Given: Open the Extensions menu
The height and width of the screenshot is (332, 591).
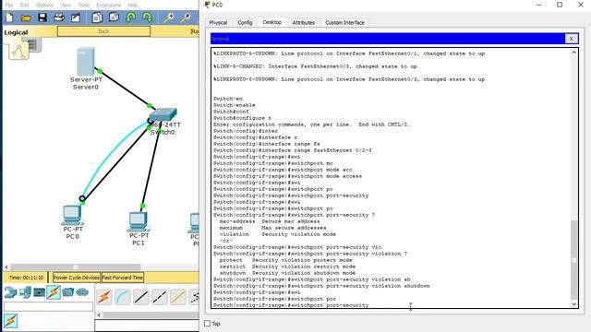Looking at the screenshot, I should click(x=109, y=5).
